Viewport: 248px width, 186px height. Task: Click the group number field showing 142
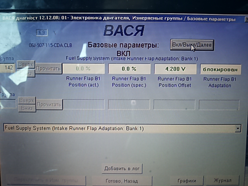(8, 68)
